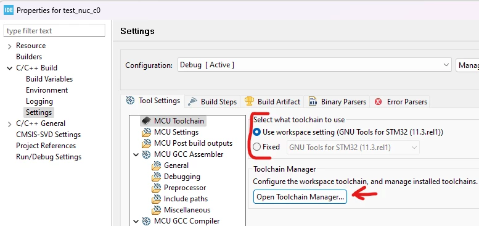The image size is (479, 226).
Task: Select Preprocessor under Assembler
Action: (x=185, y=188)
